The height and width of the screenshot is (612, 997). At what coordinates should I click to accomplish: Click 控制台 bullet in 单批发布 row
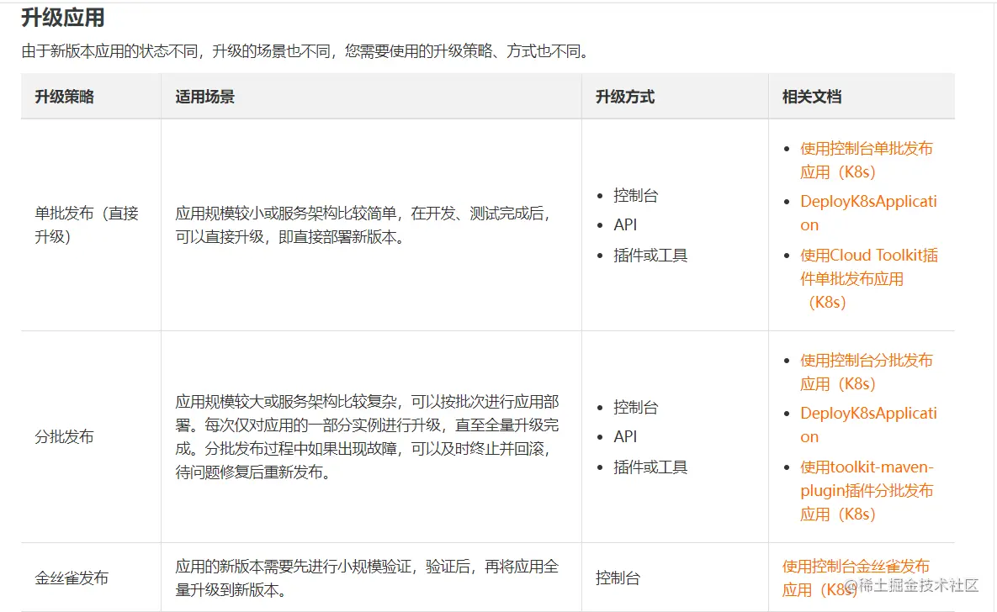coord(635,195)
